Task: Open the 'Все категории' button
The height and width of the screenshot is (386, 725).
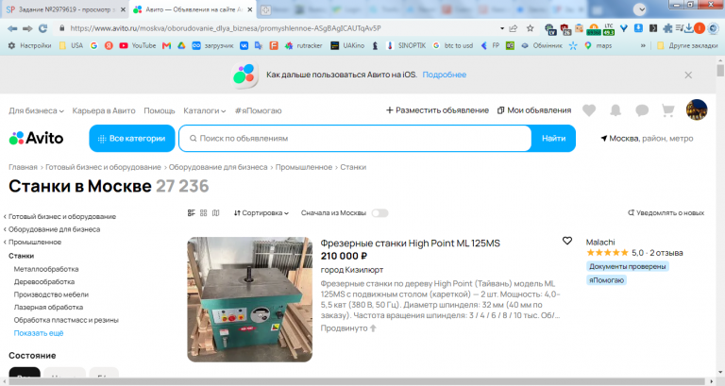Action: [132, 138]
